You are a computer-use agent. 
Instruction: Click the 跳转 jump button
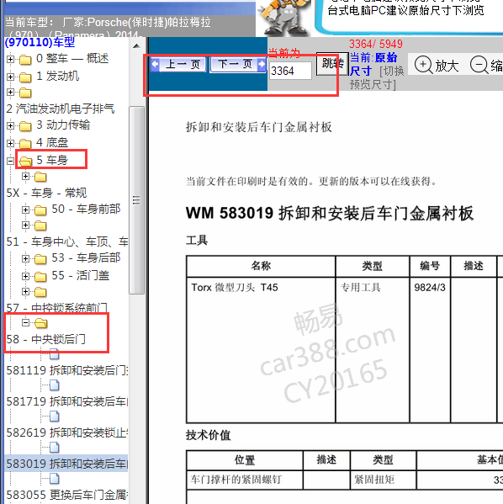(x=332, y=64)
